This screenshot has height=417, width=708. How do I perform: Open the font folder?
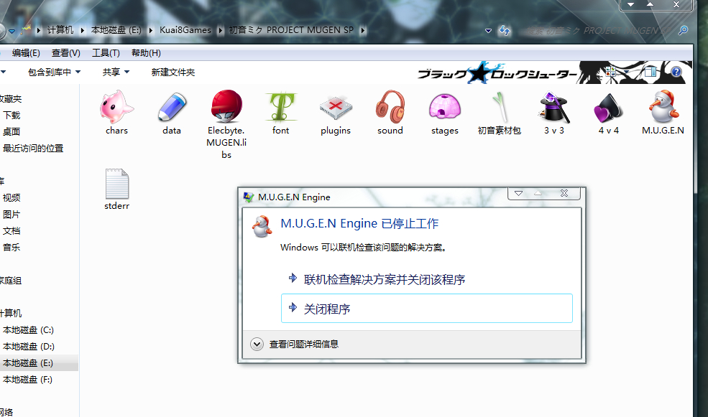coord(281,113)
